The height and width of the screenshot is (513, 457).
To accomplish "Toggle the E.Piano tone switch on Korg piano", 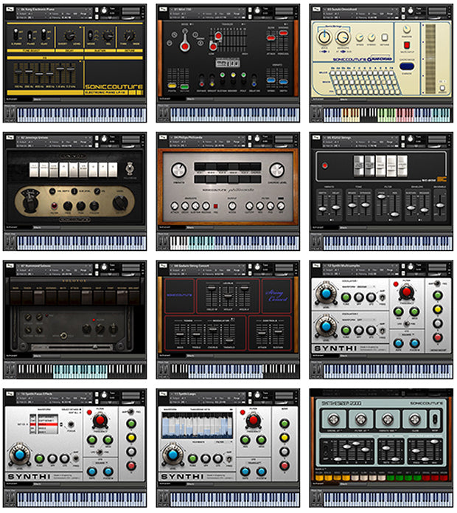I will click(x=15, y=35).
